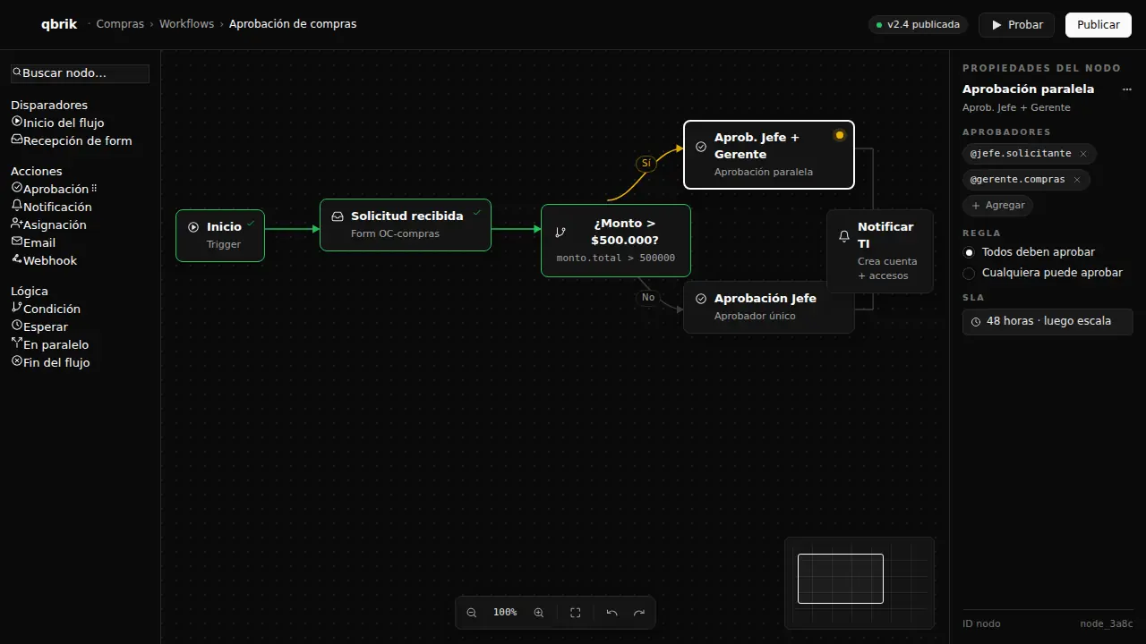Click the Publicar button

click(x=1098, y=25)
